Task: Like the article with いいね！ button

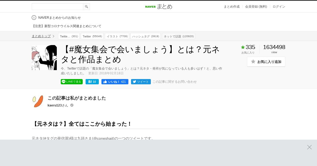Action: tap(115, 82)
